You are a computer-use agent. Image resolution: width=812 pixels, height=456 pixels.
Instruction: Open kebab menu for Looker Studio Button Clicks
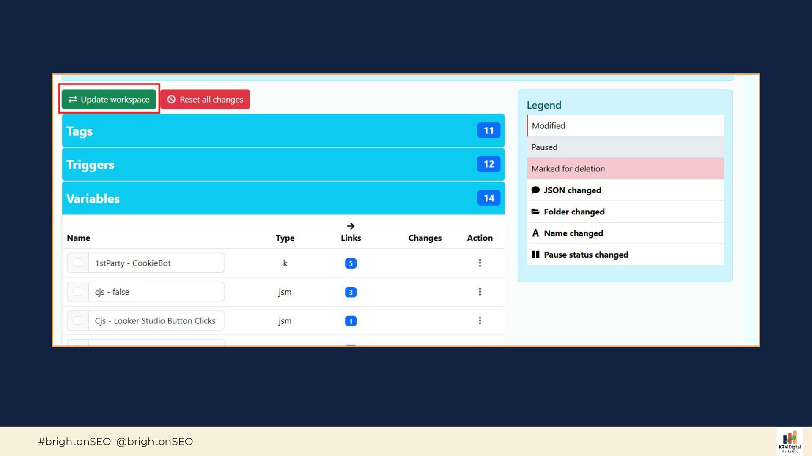pyautogui.click(x=480, y=320)
